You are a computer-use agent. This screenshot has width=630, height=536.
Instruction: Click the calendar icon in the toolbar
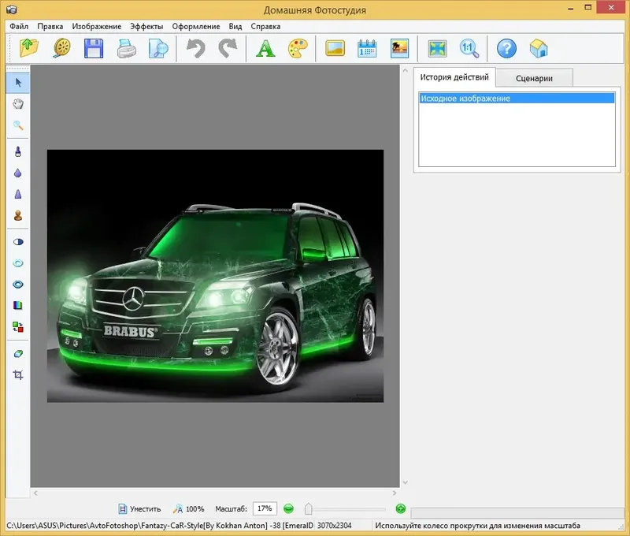point(368,48)
